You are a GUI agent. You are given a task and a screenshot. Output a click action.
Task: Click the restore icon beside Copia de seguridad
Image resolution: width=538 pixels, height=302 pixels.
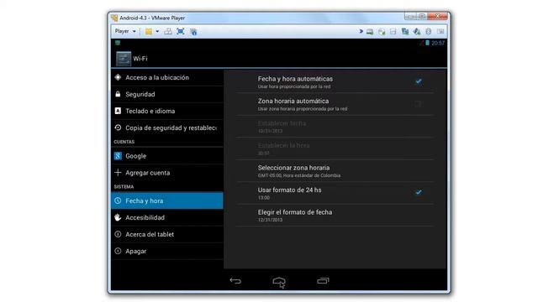coord(118,128)
